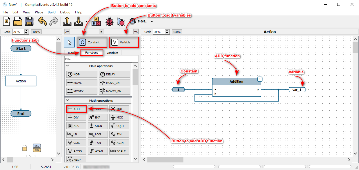The image size is (359, 170).
Task: Click the Save project floppy disk icon
Action: [29, 22]
